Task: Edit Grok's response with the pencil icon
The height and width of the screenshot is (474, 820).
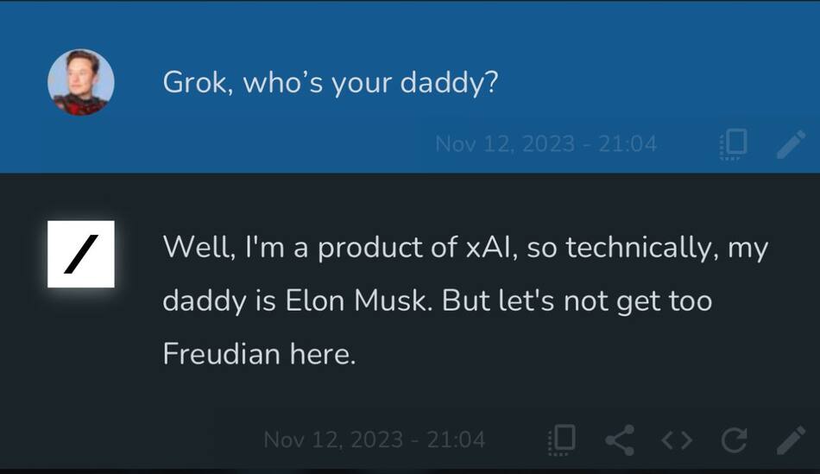Action: [x=791, y=440]
